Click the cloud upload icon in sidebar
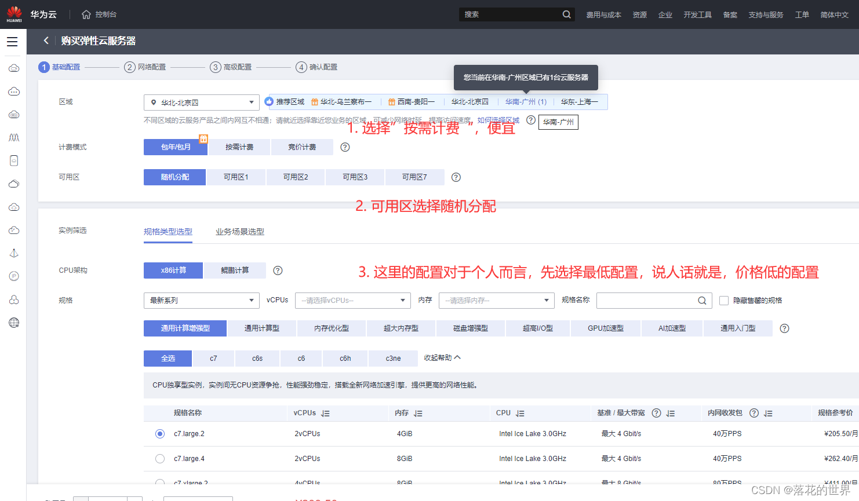 coord(14,207)
